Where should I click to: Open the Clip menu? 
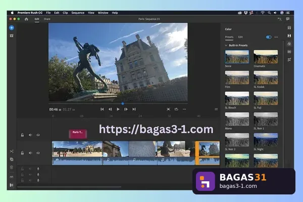65,13
